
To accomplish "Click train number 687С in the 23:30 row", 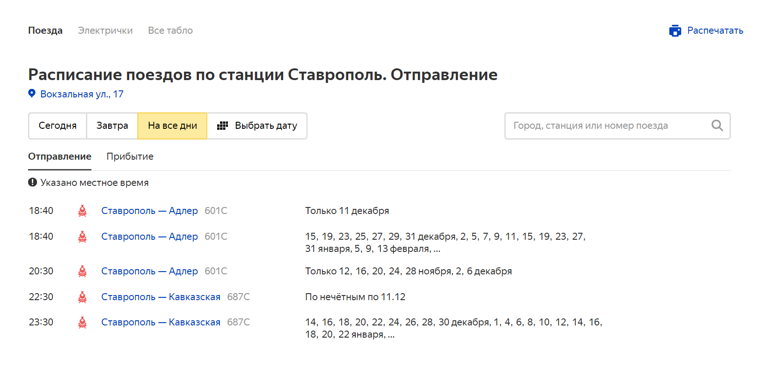I will click(239, 322).
